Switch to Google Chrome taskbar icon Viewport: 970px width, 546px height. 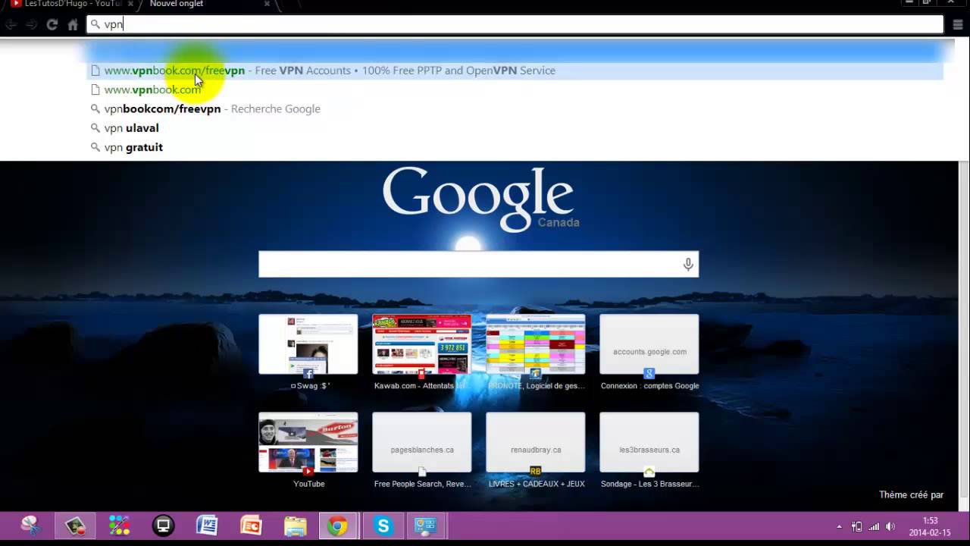[338, 526]
